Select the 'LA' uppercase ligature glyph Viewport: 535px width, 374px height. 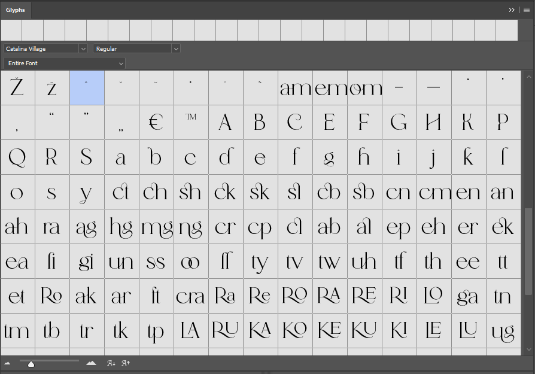(191, 331)
